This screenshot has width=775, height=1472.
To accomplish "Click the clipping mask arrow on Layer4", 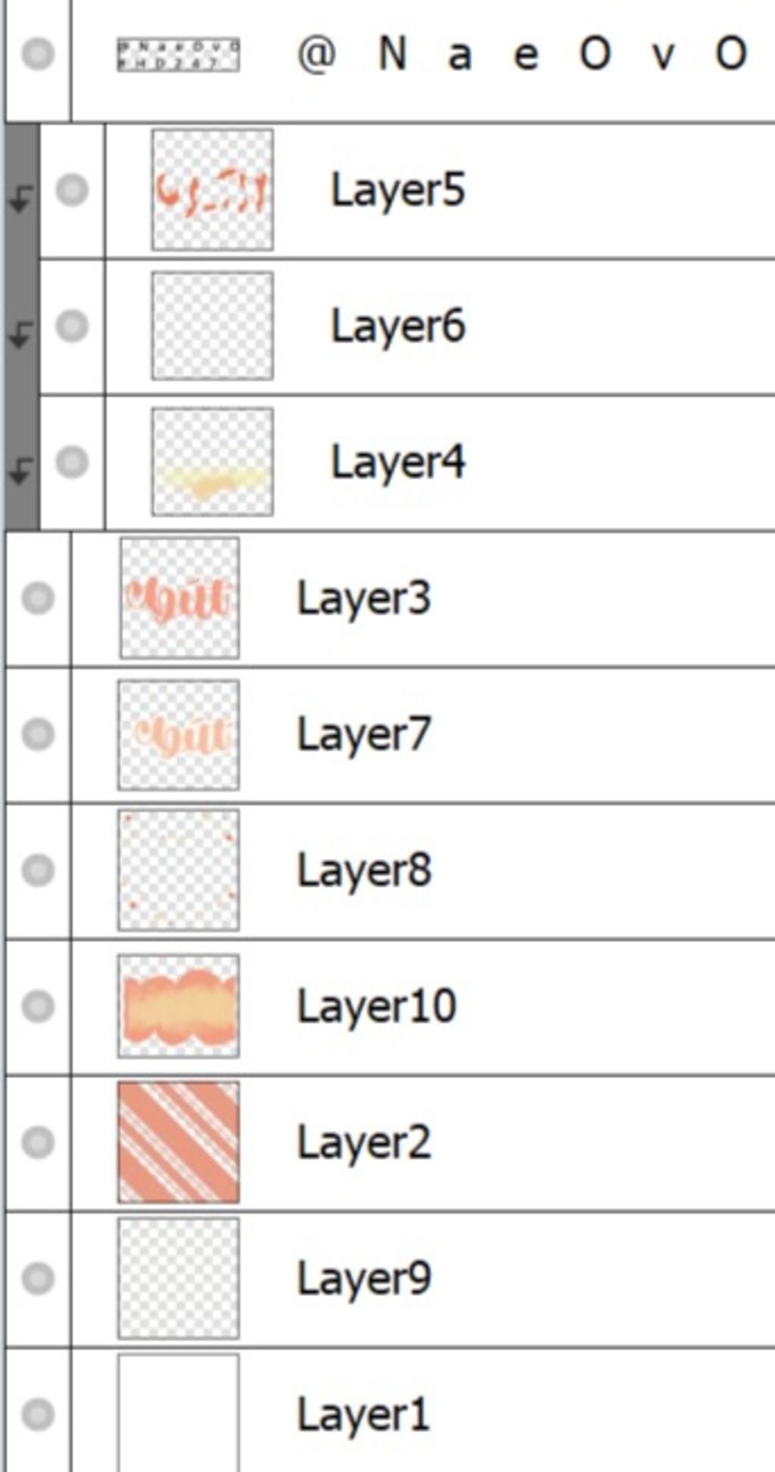I will 20,471.
